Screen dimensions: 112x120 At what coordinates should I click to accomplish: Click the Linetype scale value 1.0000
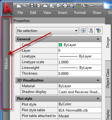pyautogui.click(x=80, y=62)
